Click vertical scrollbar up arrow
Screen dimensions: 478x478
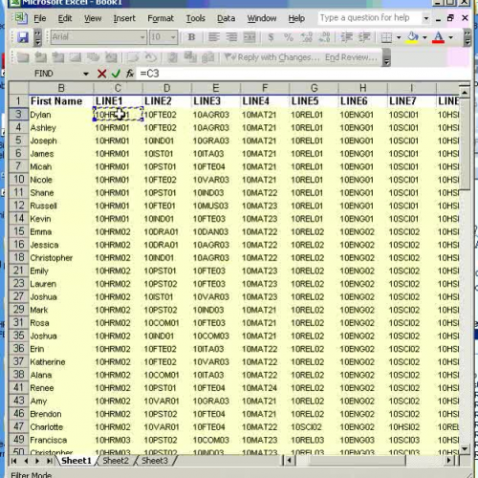tap(465, 93)
